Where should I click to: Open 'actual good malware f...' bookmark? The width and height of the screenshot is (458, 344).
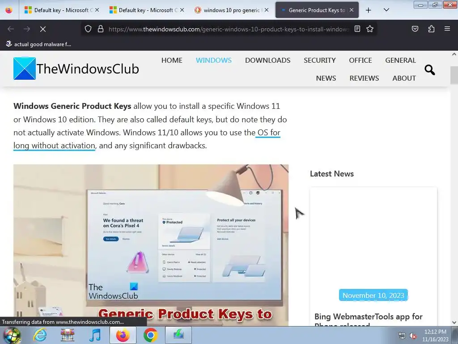(x=38, y=44)
